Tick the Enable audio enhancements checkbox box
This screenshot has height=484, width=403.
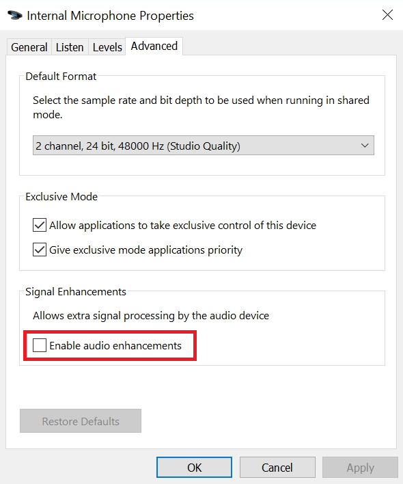tap(40, 345)
